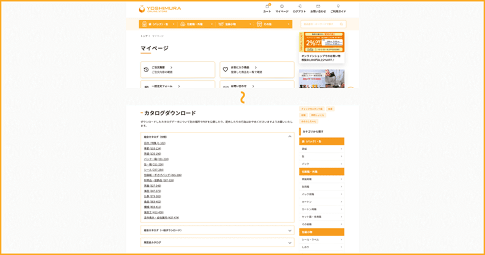Open the お問い合わせ mail icon in header

click(318, 8)
